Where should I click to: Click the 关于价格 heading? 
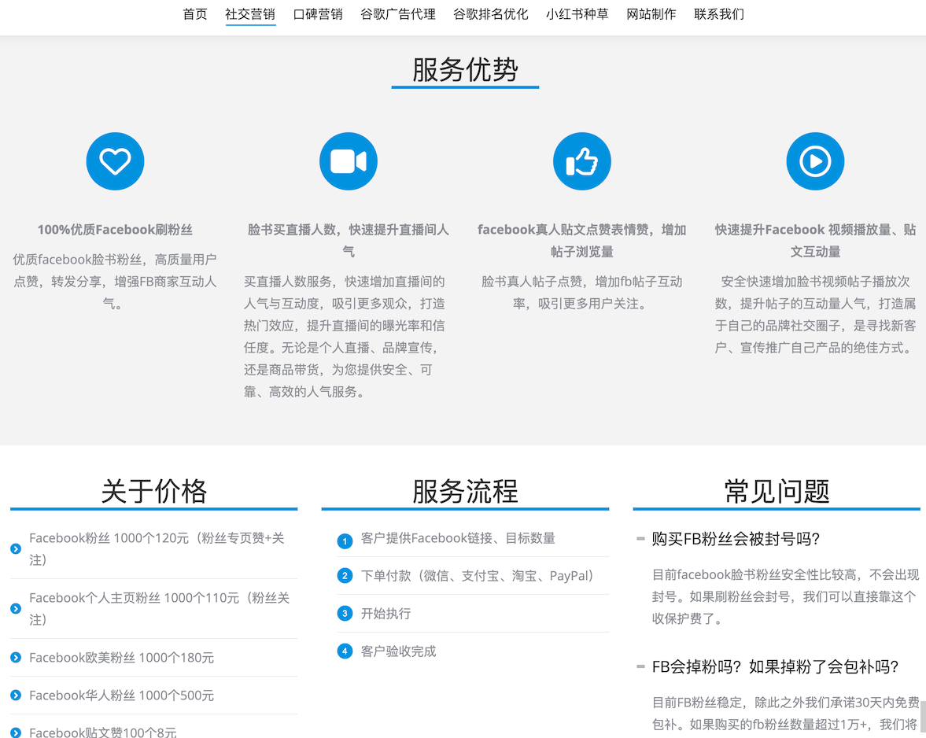click(154, 491)
